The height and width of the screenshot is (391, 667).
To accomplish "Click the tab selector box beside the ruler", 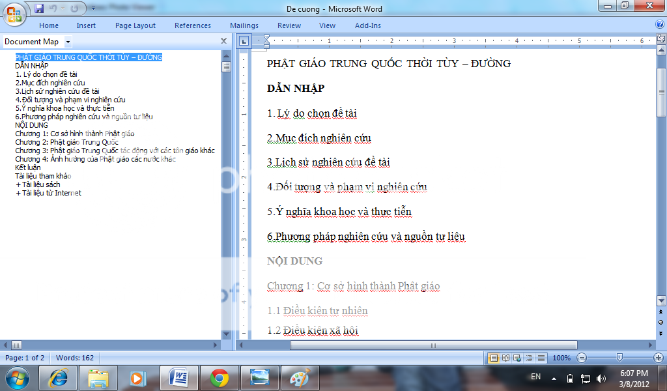I will click(x=244, y=41).
